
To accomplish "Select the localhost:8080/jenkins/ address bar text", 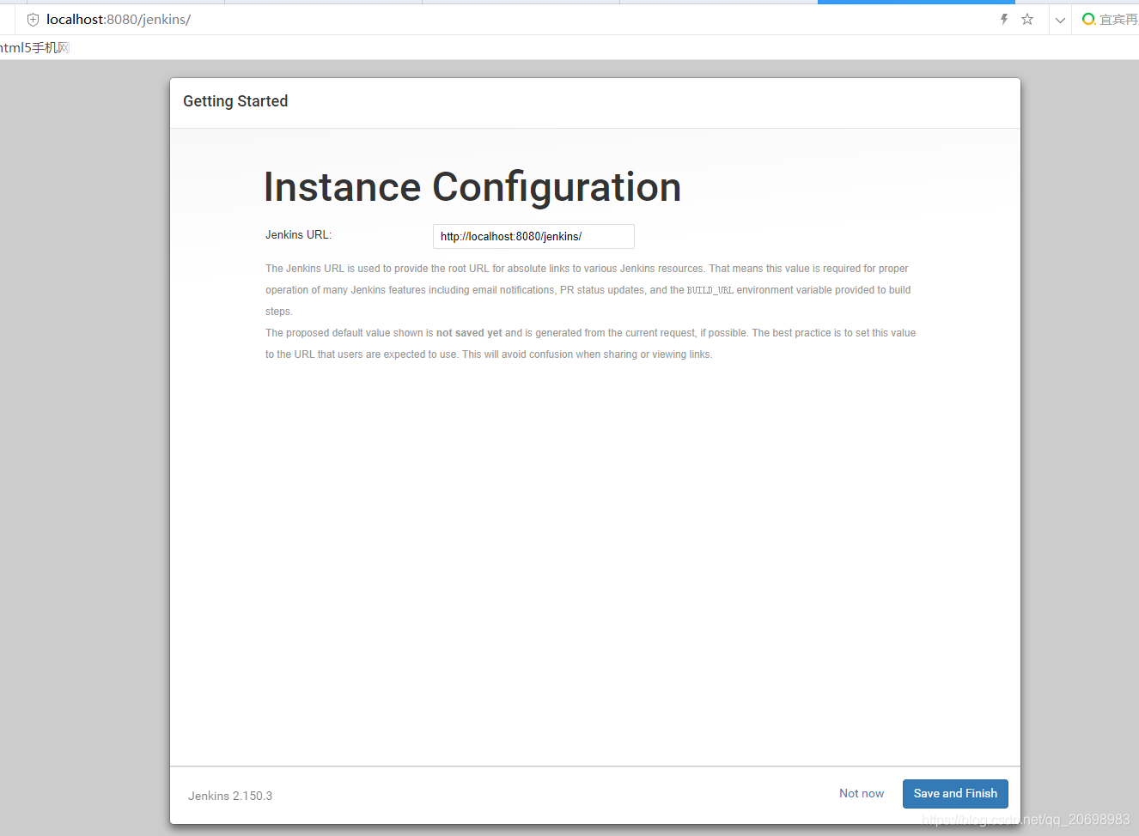I will [x=119, y=20].
